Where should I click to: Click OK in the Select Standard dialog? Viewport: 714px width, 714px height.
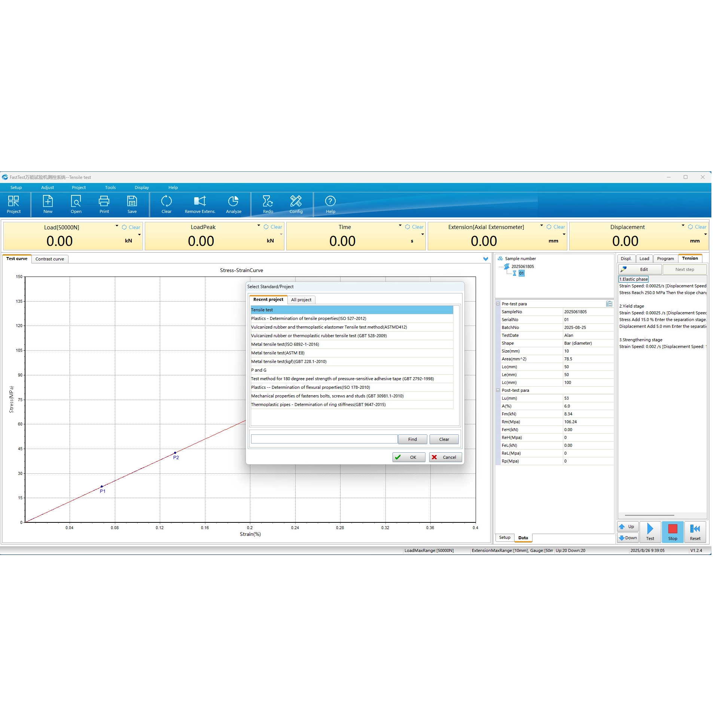409,457
